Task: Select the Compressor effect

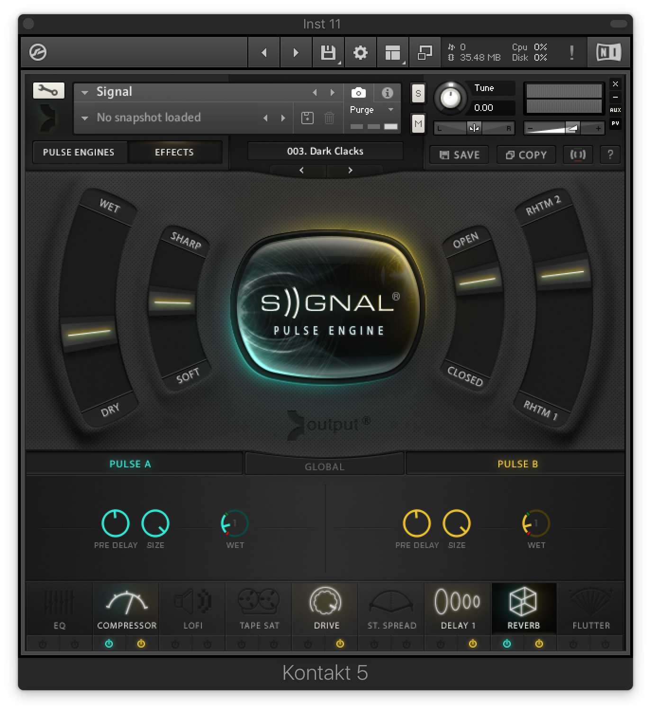Action: 126,609
